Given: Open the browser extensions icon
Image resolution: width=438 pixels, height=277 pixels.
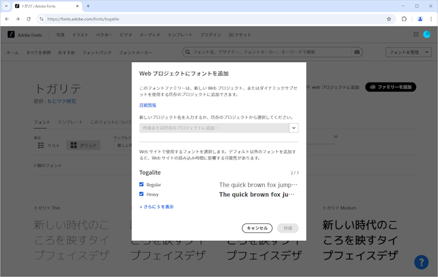Looking at the screenshot, I should pos(404,19).
